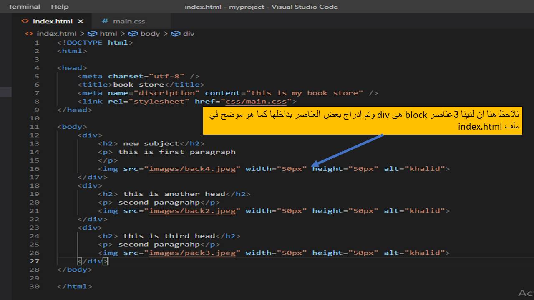Select index.html in the breadcrumb
Viewport: 534px width, 300px height.
click(57, 34)
